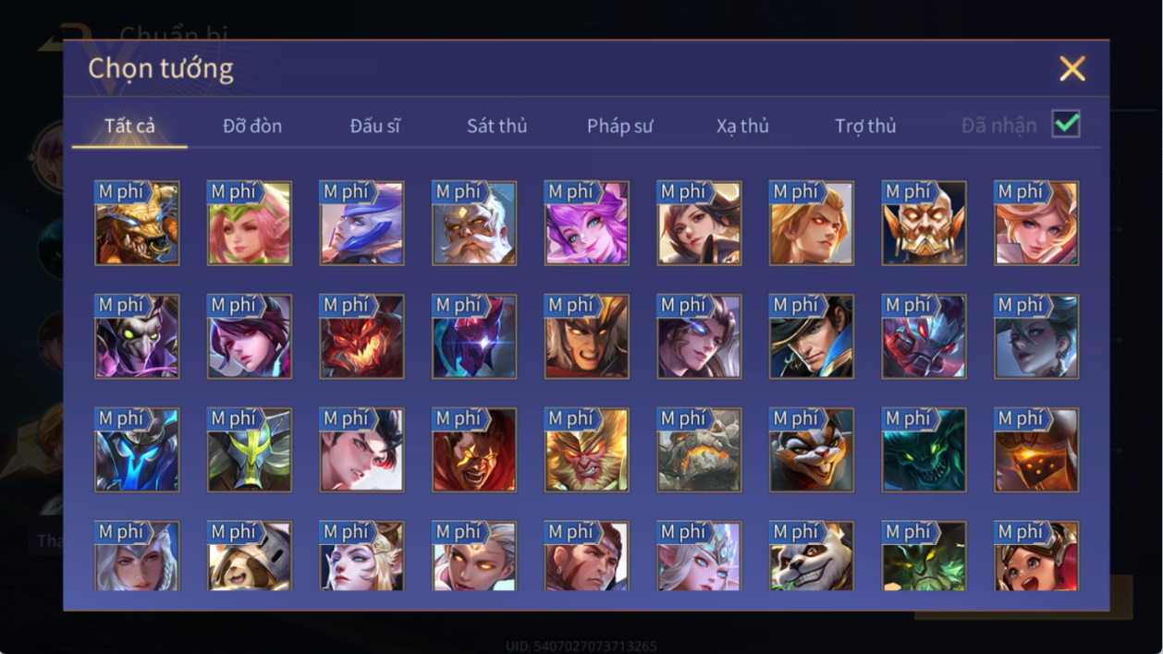Select the raccoon hero portrait
Viewport: 1163px width, 654px height.
(x=812, y=451)
